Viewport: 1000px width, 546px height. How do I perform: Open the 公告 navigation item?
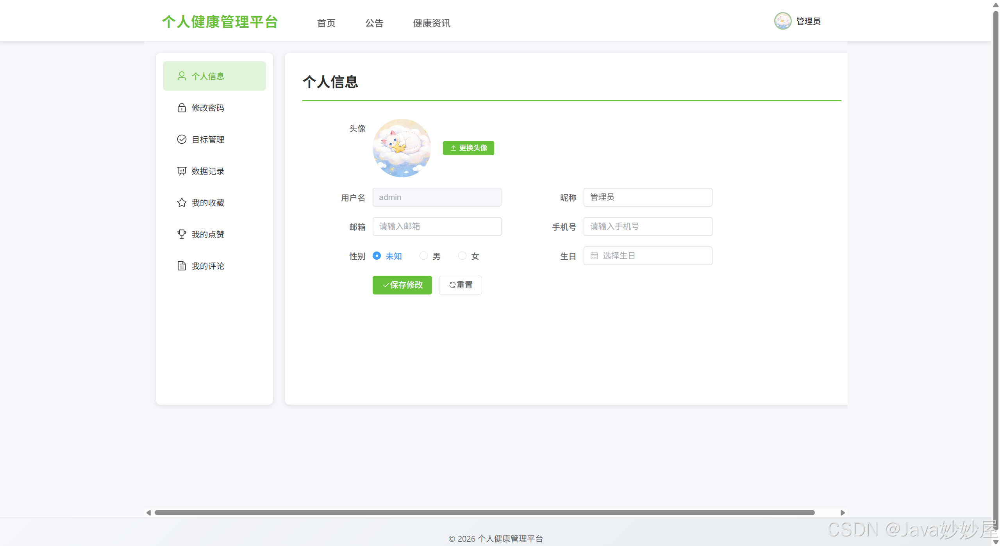[374, 23]
